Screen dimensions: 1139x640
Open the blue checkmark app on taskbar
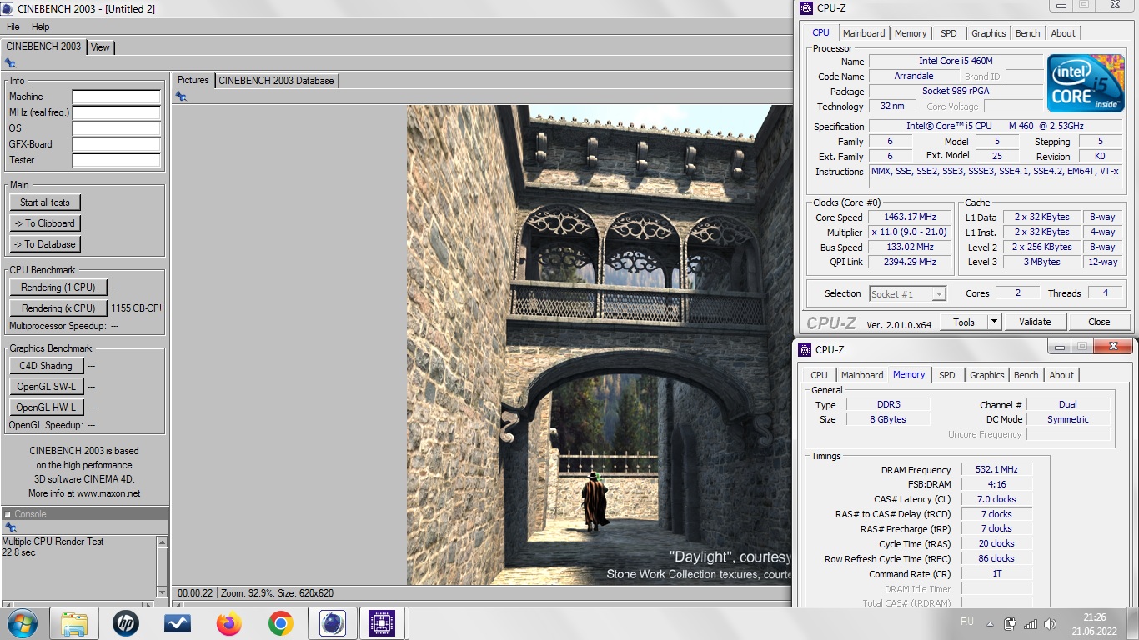coord(178,623)
